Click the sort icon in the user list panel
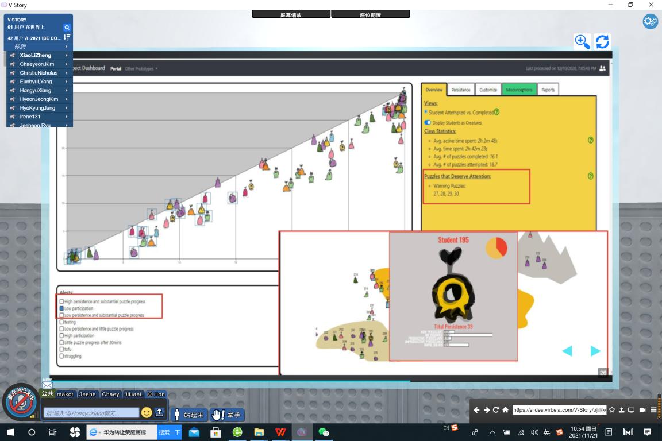 pyautogui.click(x=67, y=37)
